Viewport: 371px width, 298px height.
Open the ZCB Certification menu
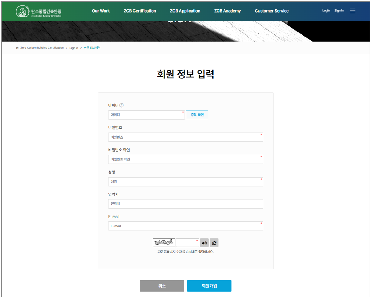pos(140,11)
